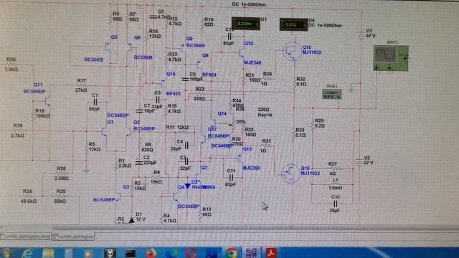Viewport: 459px width, 258px height.
Task: Select the R16 12kΩ resistor label
Action: pos(155,34)
